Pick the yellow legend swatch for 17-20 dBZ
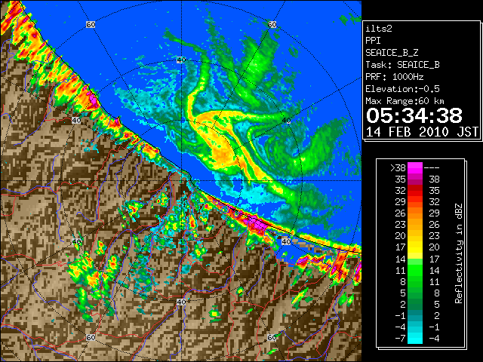The width and height of the screenshot is (483, 362). (x=415, y=247)
